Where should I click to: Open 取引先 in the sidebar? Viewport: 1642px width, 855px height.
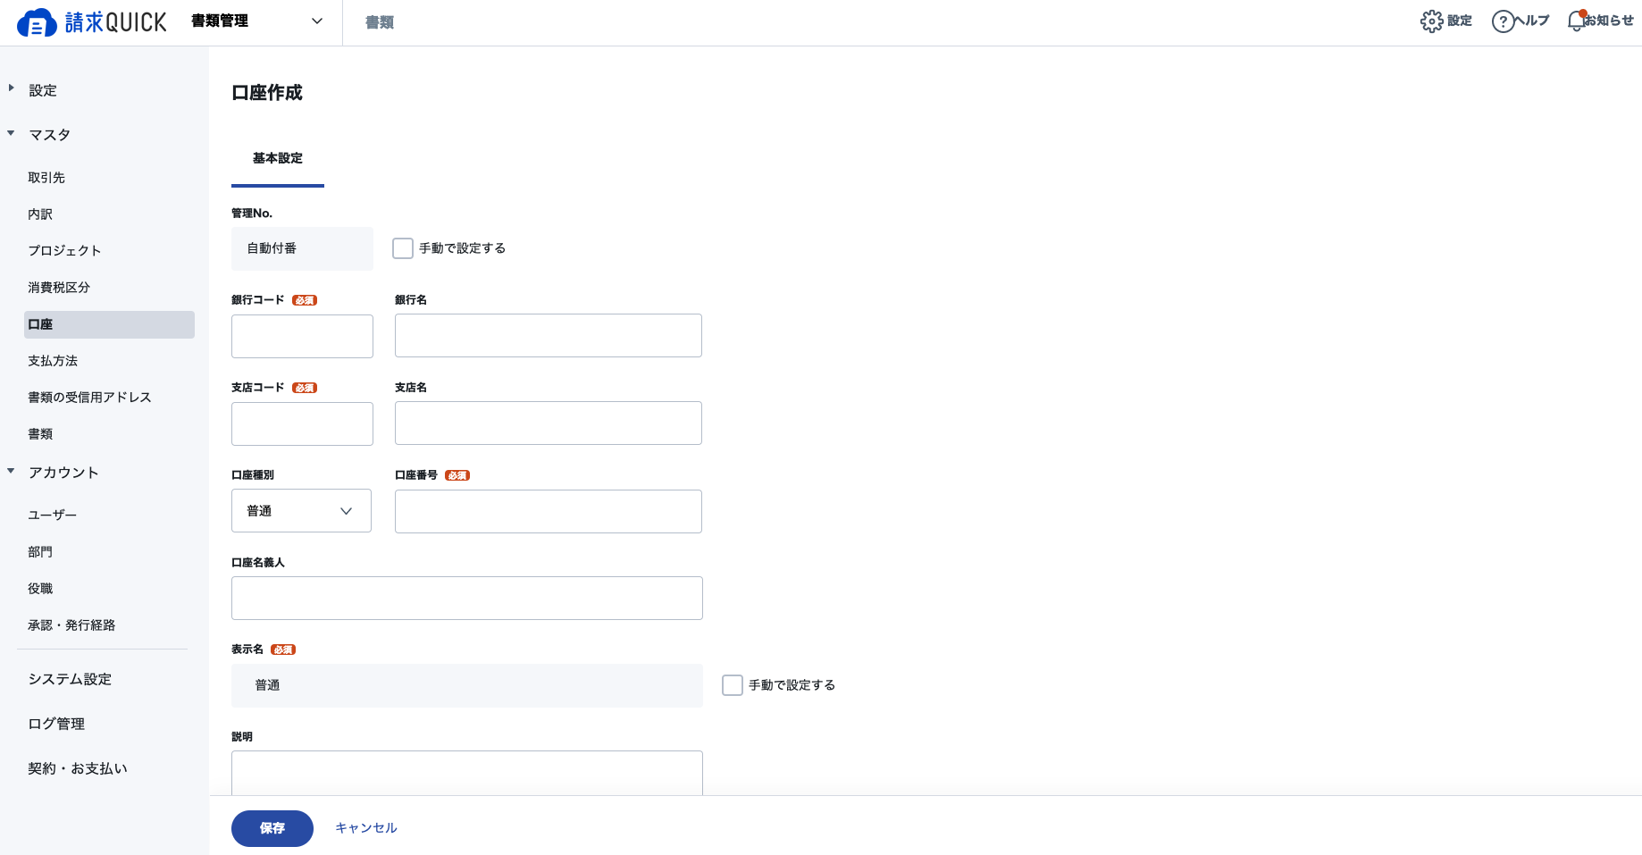tap(46, 178)
